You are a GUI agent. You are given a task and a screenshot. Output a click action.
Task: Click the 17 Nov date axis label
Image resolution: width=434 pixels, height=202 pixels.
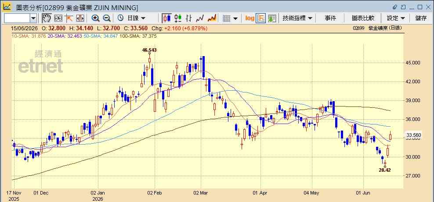[14, 193]
